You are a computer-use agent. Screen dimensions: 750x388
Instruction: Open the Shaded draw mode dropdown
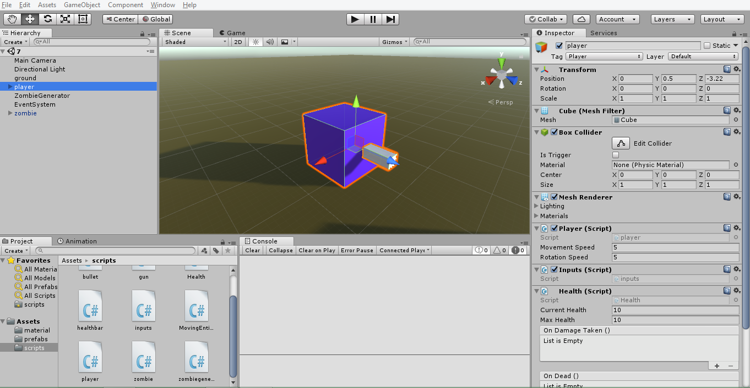(195, 42)
